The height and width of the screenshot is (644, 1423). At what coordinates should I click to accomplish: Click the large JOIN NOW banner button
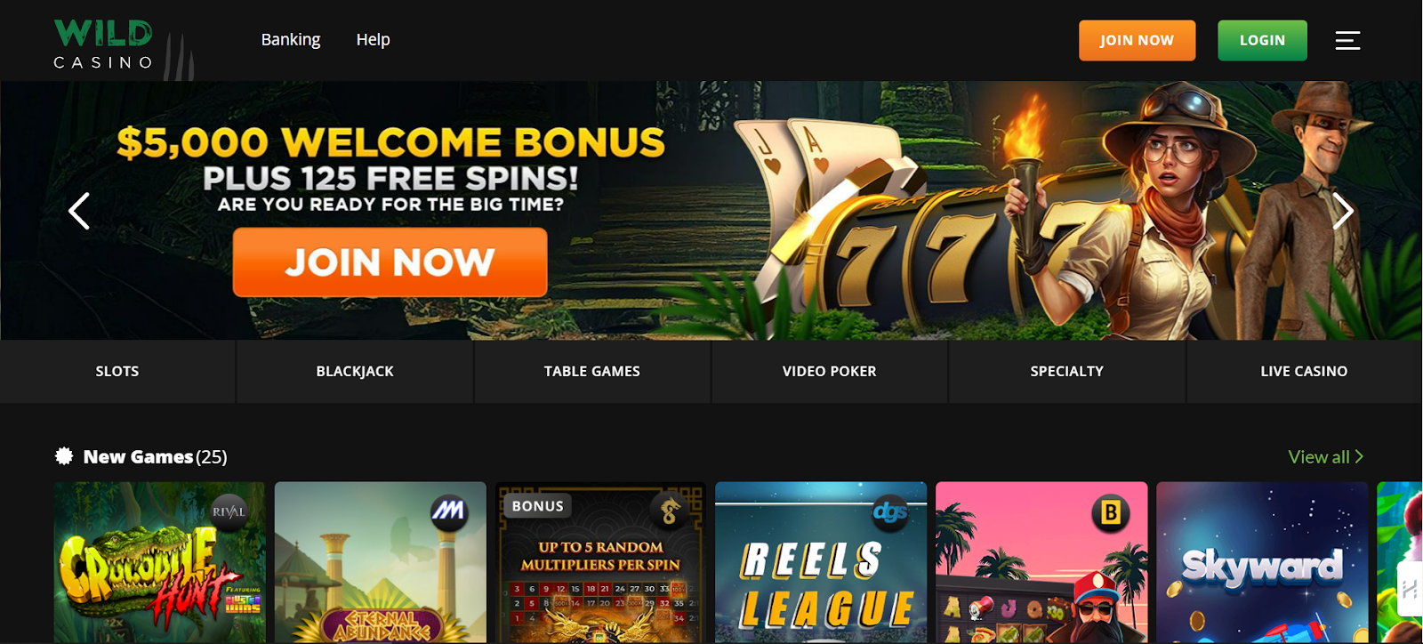[x=390, y=262]
